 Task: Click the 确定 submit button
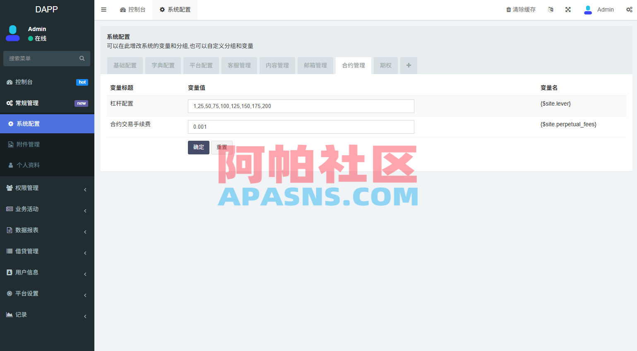tap(199, 147)
